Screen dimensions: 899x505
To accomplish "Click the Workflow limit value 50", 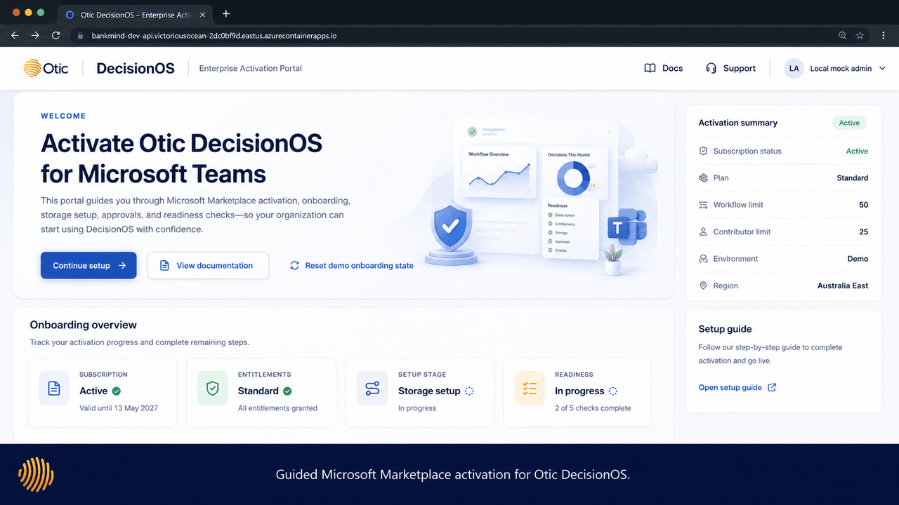I will tap(864, 205).
